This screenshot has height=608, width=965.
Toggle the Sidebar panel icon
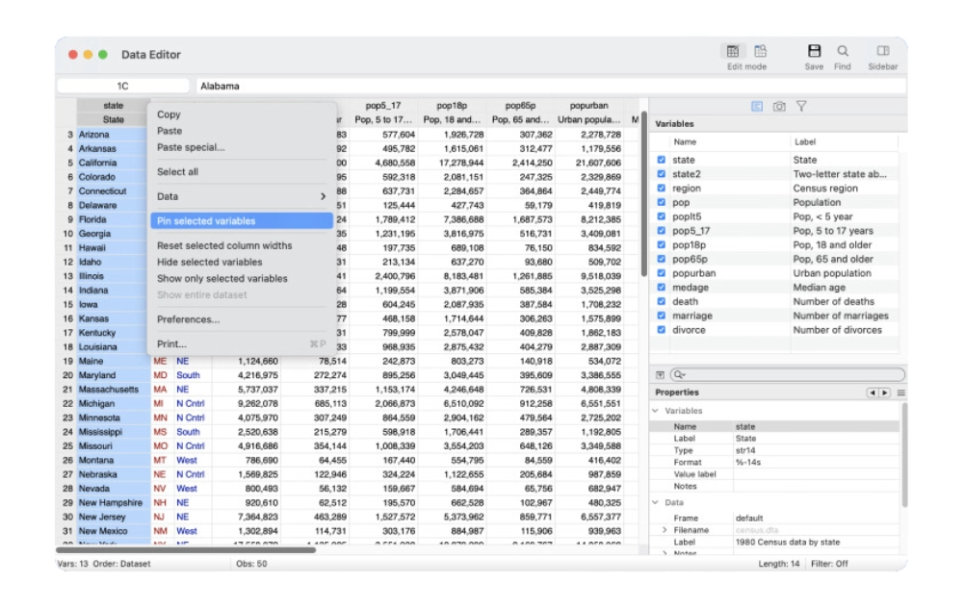click(x=882, y=51)
